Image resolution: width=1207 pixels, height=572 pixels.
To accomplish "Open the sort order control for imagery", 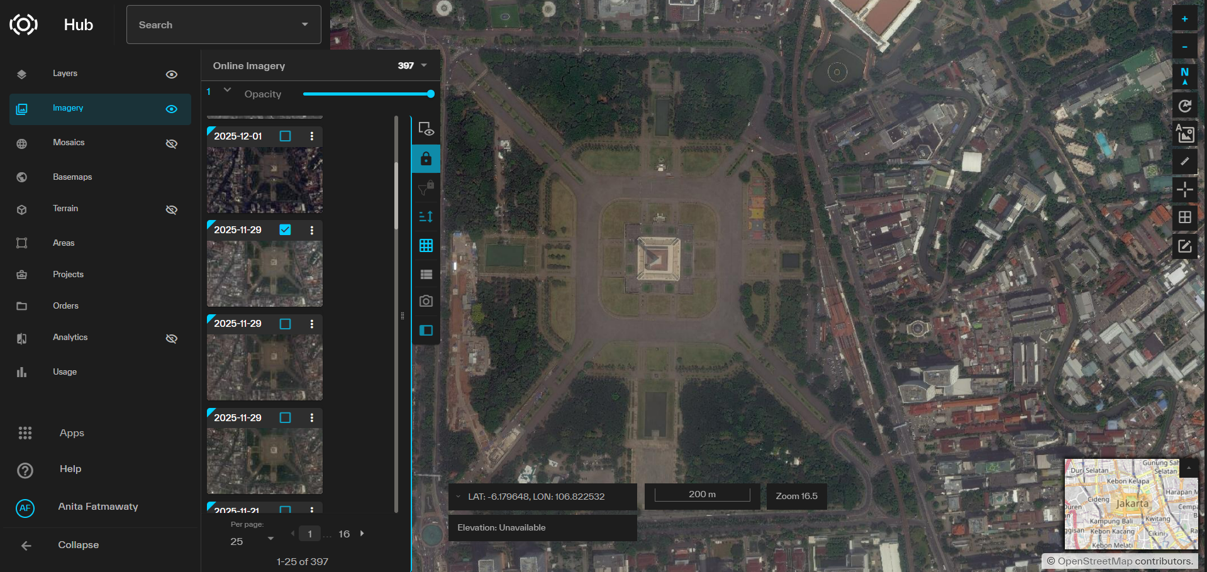I will pyautogui.click(x=426, y=216).
